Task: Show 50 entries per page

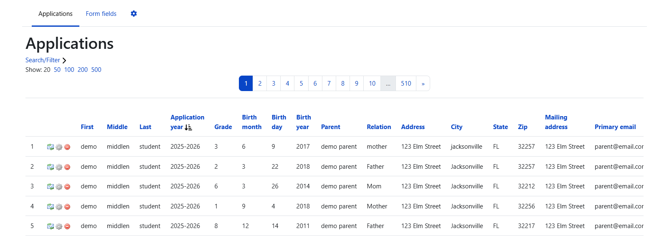Action: point(57,70)
